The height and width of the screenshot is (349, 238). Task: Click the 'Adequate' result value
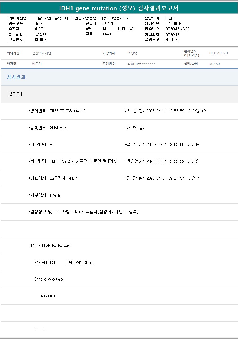[48, 296]
